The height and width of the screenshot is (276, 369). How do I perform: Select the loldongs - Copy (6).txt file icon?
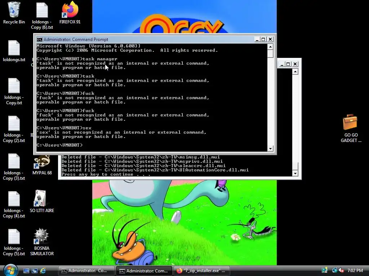(42, 15)
